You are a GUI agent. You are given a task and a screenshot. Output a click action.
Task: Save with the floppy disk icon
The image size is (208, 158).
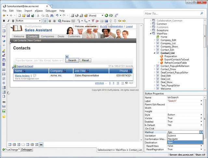tap(28, 16)
